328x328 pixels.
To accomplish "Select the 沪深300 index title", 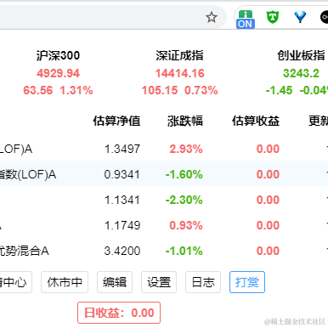I will (58, 55).
